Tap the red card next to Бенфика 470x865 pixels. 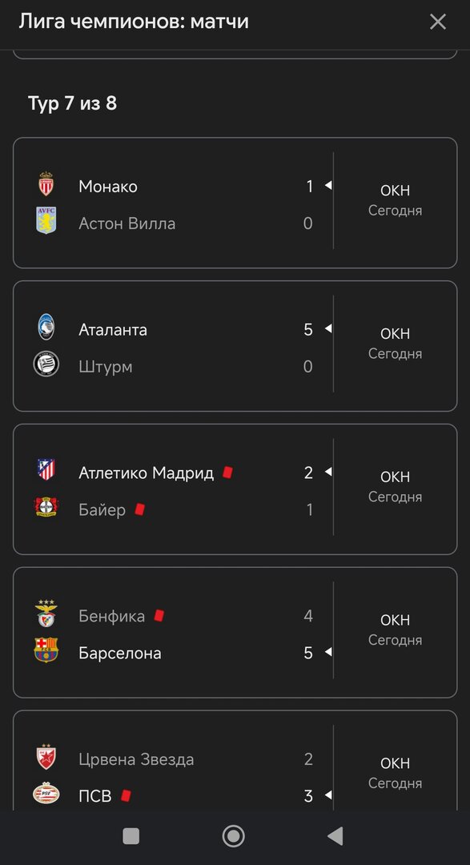pyautogui.click(x=159, y=615)
